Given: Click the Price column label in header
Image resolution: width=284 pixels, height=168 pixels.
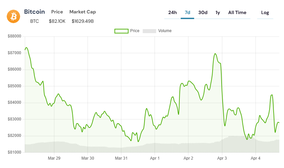Looking at the screenshot, I should click(x=57, y=12).
